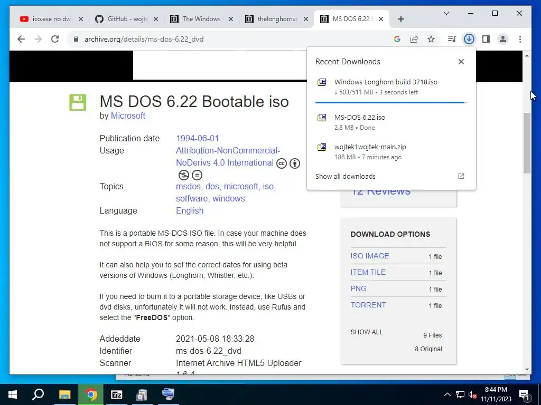Open Google icon in address bar
Viewport: 541px width, 405px height.
point(397,39)
